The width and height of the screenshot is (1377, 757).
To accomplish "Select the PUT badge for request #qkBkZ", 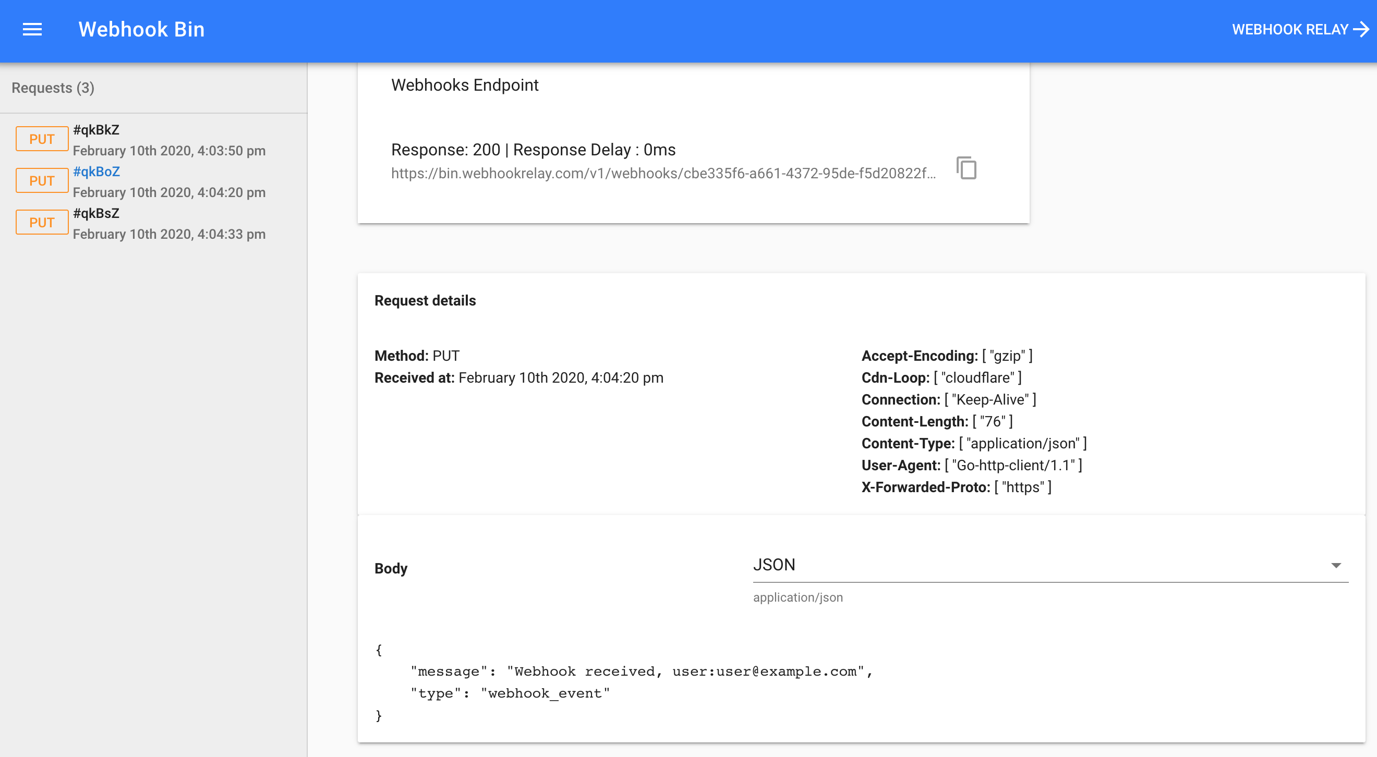I will pos(42,138).
